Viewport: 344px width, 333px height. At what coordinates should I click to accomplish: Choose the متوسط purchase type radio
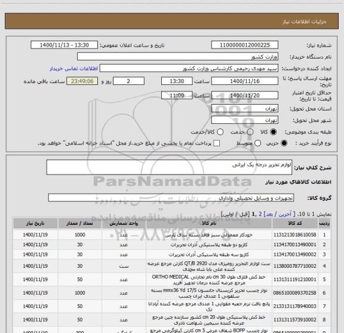click(257, 143)
